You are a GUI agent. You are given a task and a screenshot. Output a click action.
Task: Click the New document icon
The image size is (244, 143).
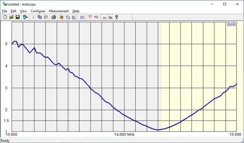point(5,17)
